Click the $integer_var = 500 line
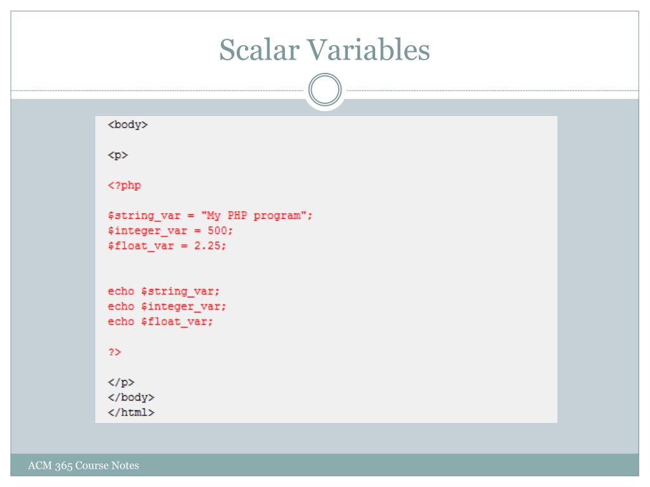 (x=170, y=231)
